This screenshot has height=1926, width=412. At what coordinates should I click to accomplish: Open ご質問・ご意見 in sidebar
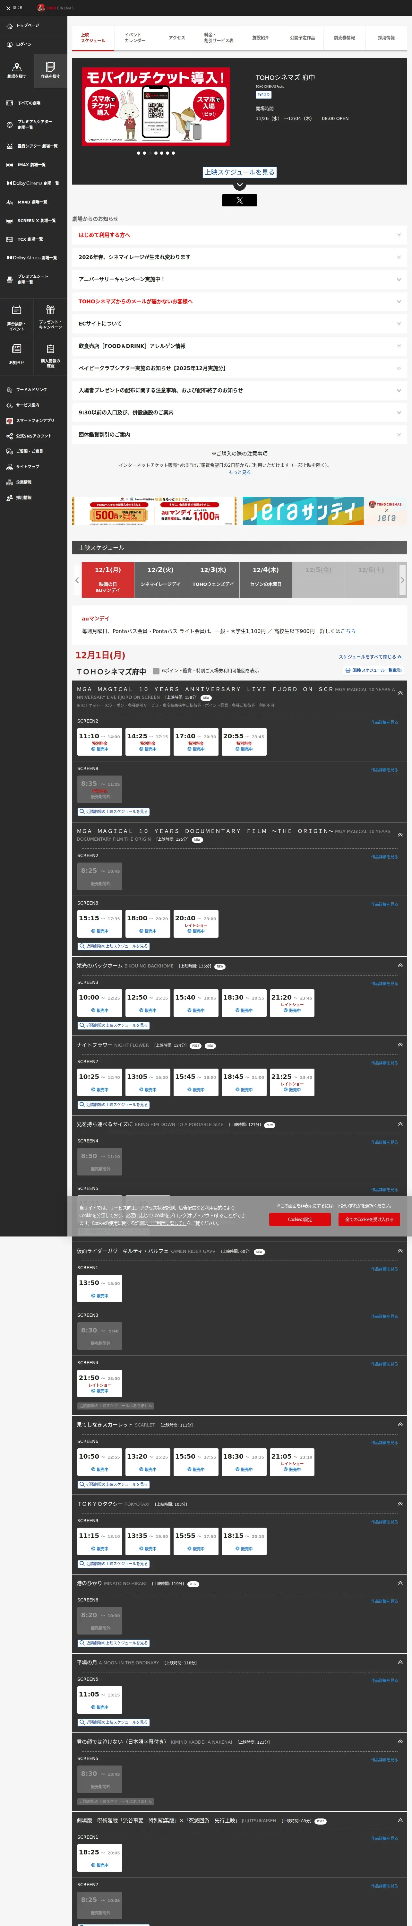(x=25, y=451)
